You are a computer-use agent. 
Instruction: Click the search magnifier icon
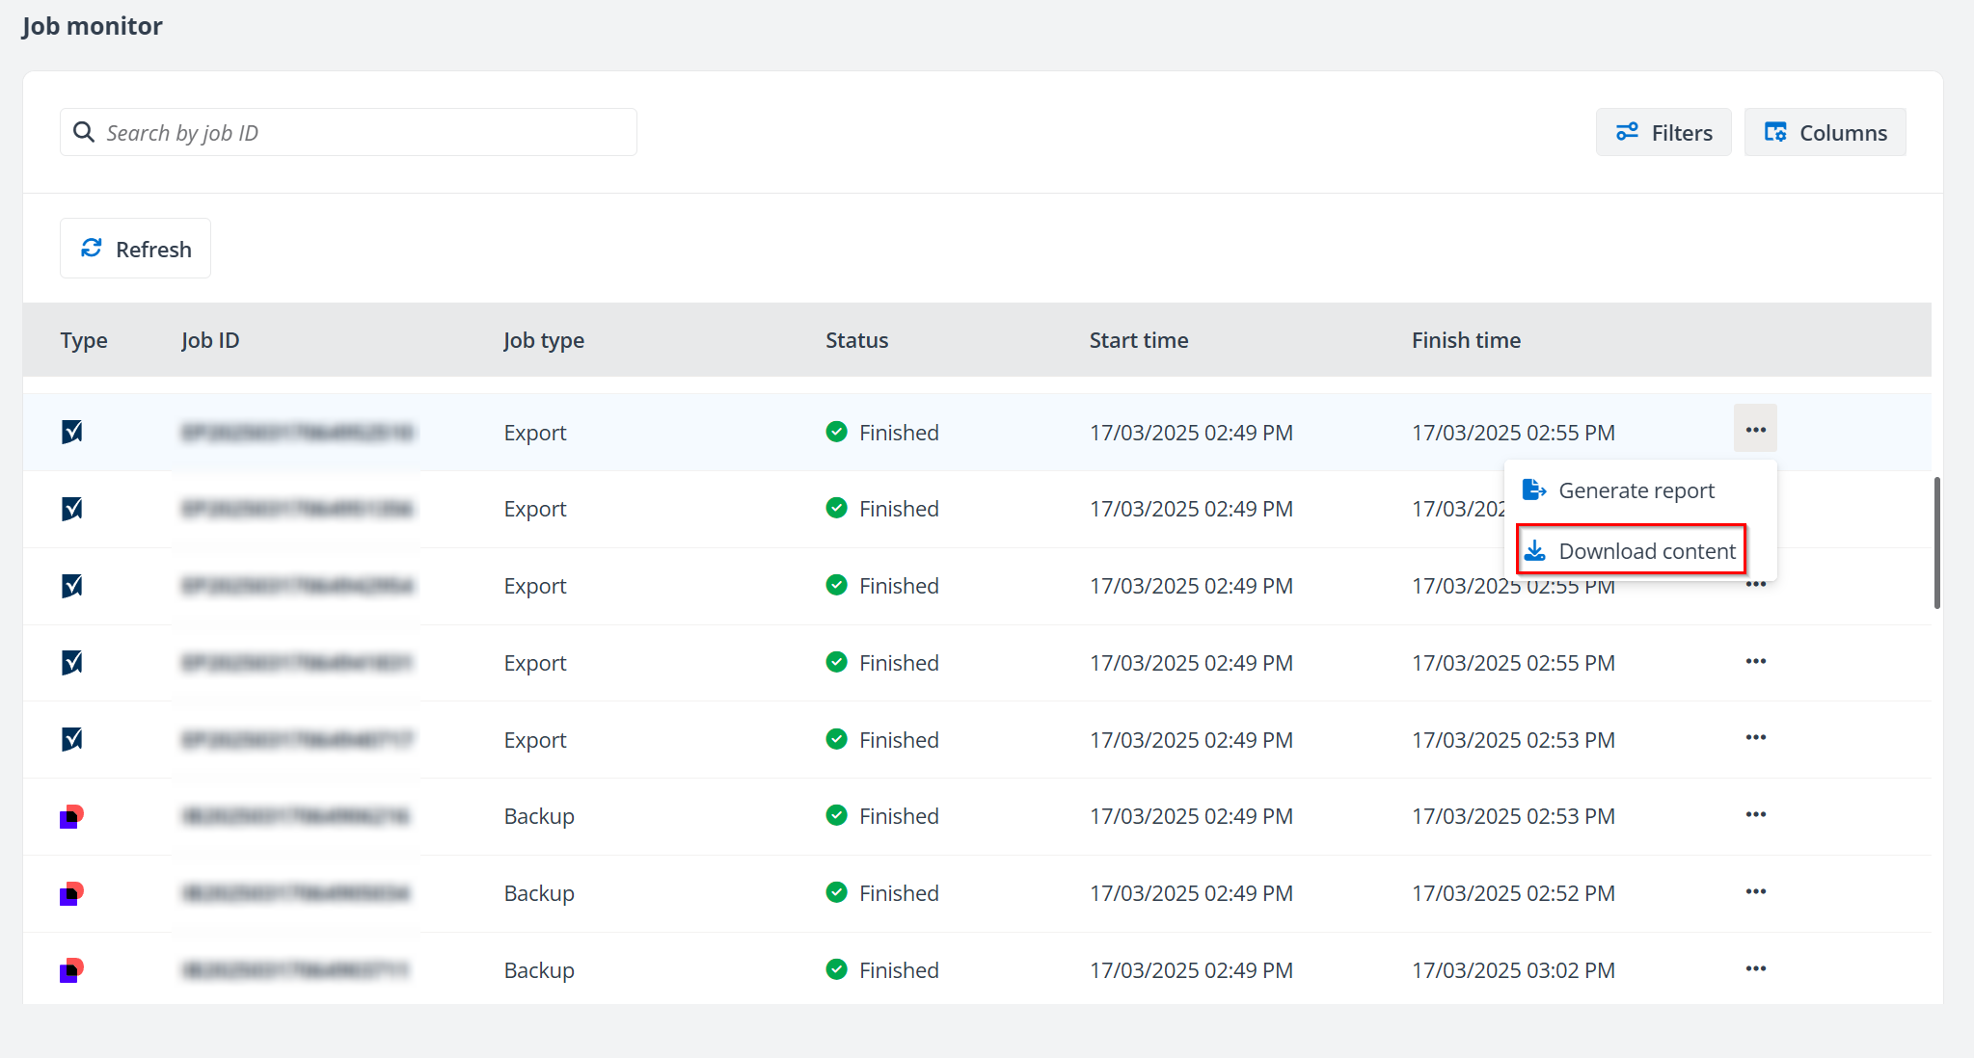point(85,132)
